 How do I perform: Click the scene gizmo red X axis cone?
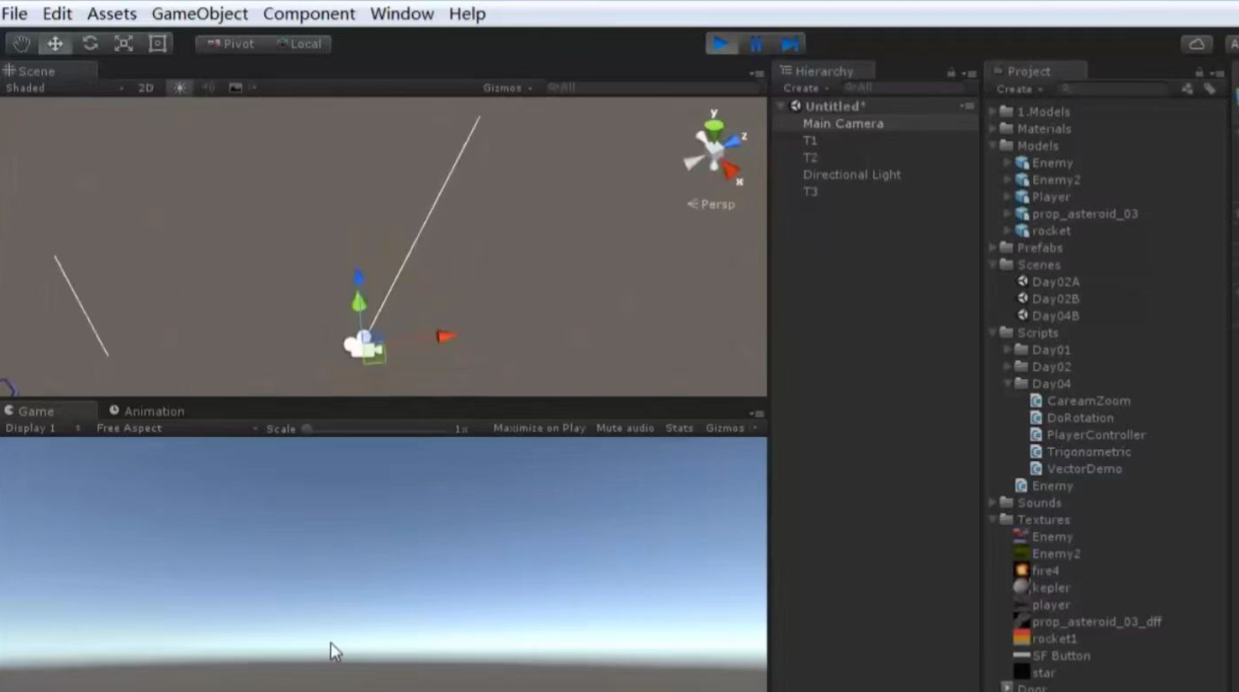click(x=730, y=169)
